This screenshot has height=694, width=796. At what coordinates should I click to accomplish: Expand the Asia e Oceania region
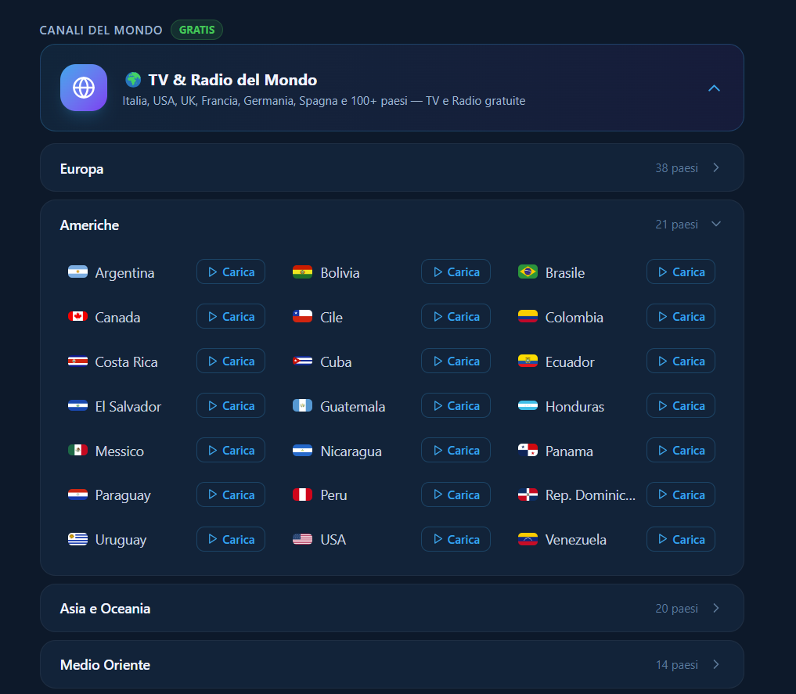(x=391, y=608)
